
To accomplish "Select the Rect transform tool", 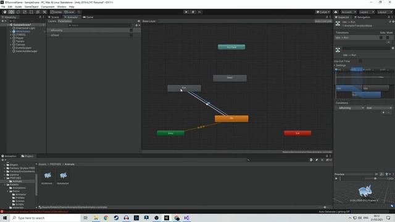I will (31, 12).
